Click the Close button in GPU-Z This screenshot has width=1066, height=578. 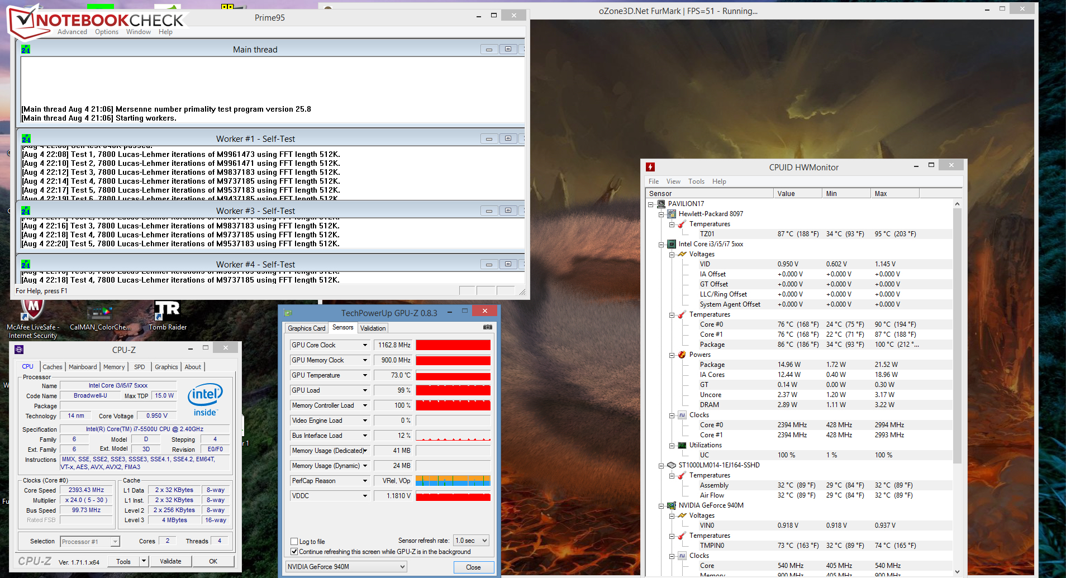pyautogui.click(x=473, y=567)
